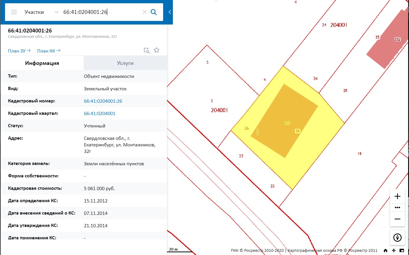Open the План ЗУ link

(x=19, y=51)
